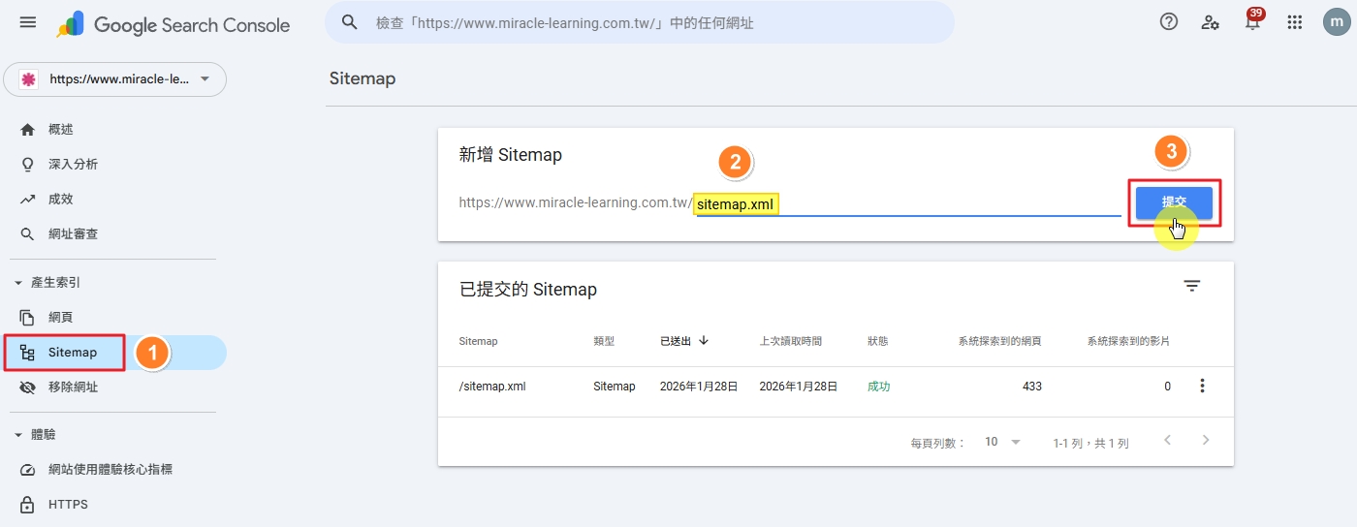The image size is (1357, 527).
Task: Click the 1-1 列，共 1 列 pagination text
Action: [1091, 443]
